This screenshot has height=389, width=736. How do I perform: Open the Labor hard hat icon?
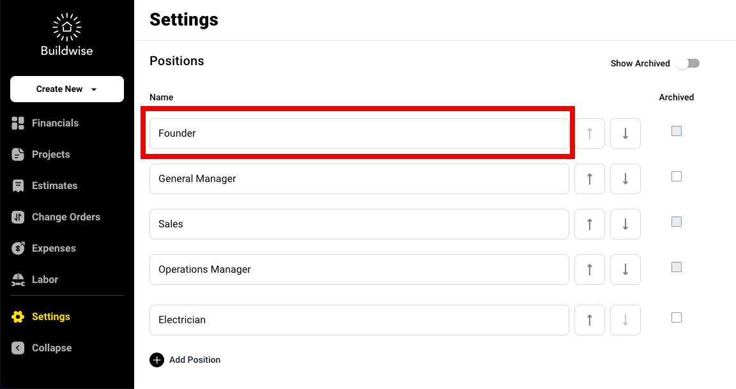[18, 280]
